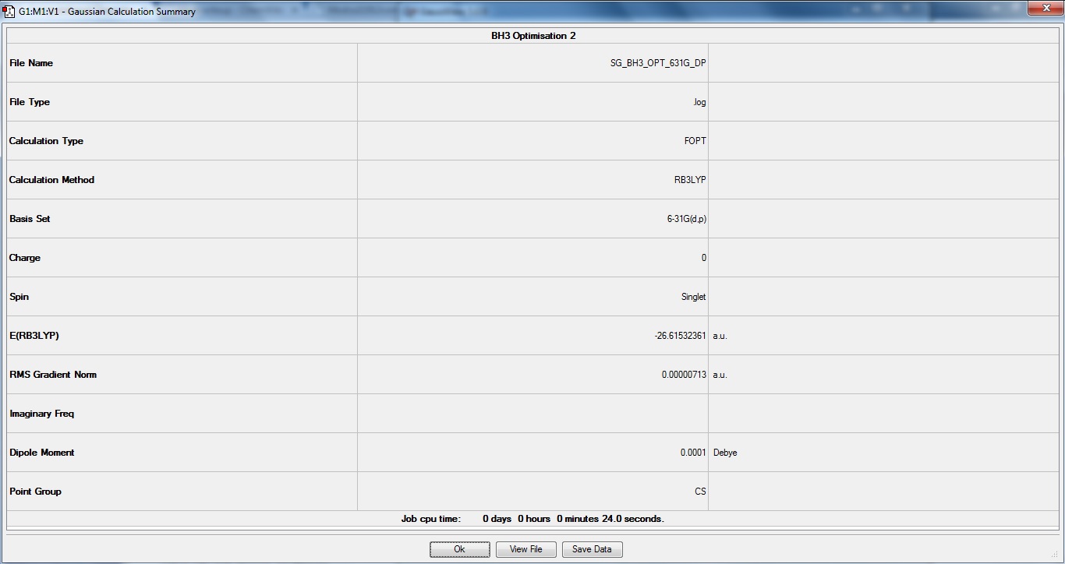The height and width of the screenshot is (564, 1065).
Task: Open the View File button
Action: 525,549
